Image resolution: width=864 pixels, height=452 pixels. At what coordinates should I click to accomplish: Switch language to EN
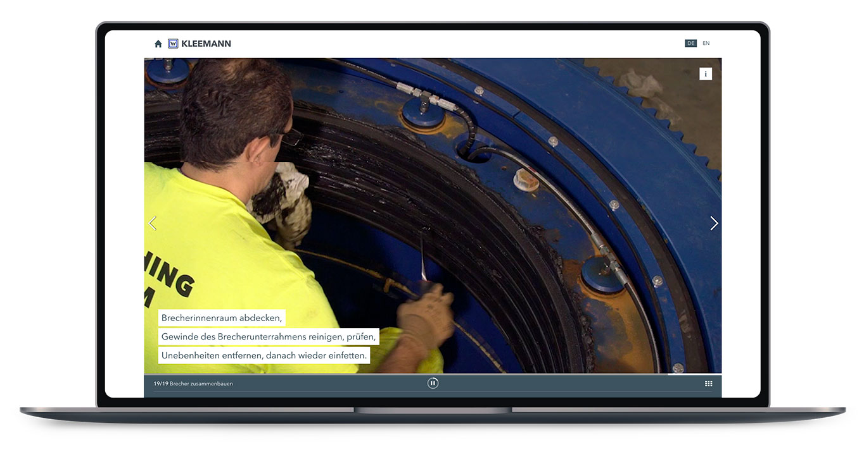click(706, 44)
